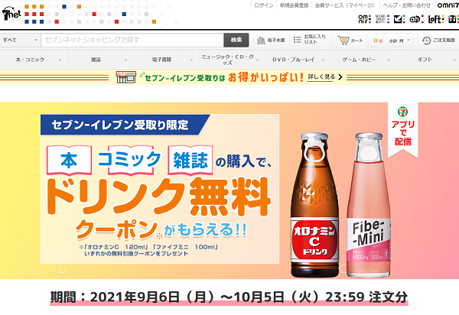Click the 検索 search button
Screen dimensions: 459x315
pyautogui.click(x=236, y=40)
